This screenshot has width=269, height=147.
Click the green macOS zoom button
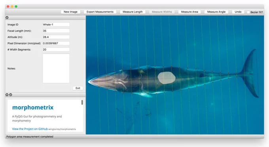pyautogui.click(x=16, y=6)
